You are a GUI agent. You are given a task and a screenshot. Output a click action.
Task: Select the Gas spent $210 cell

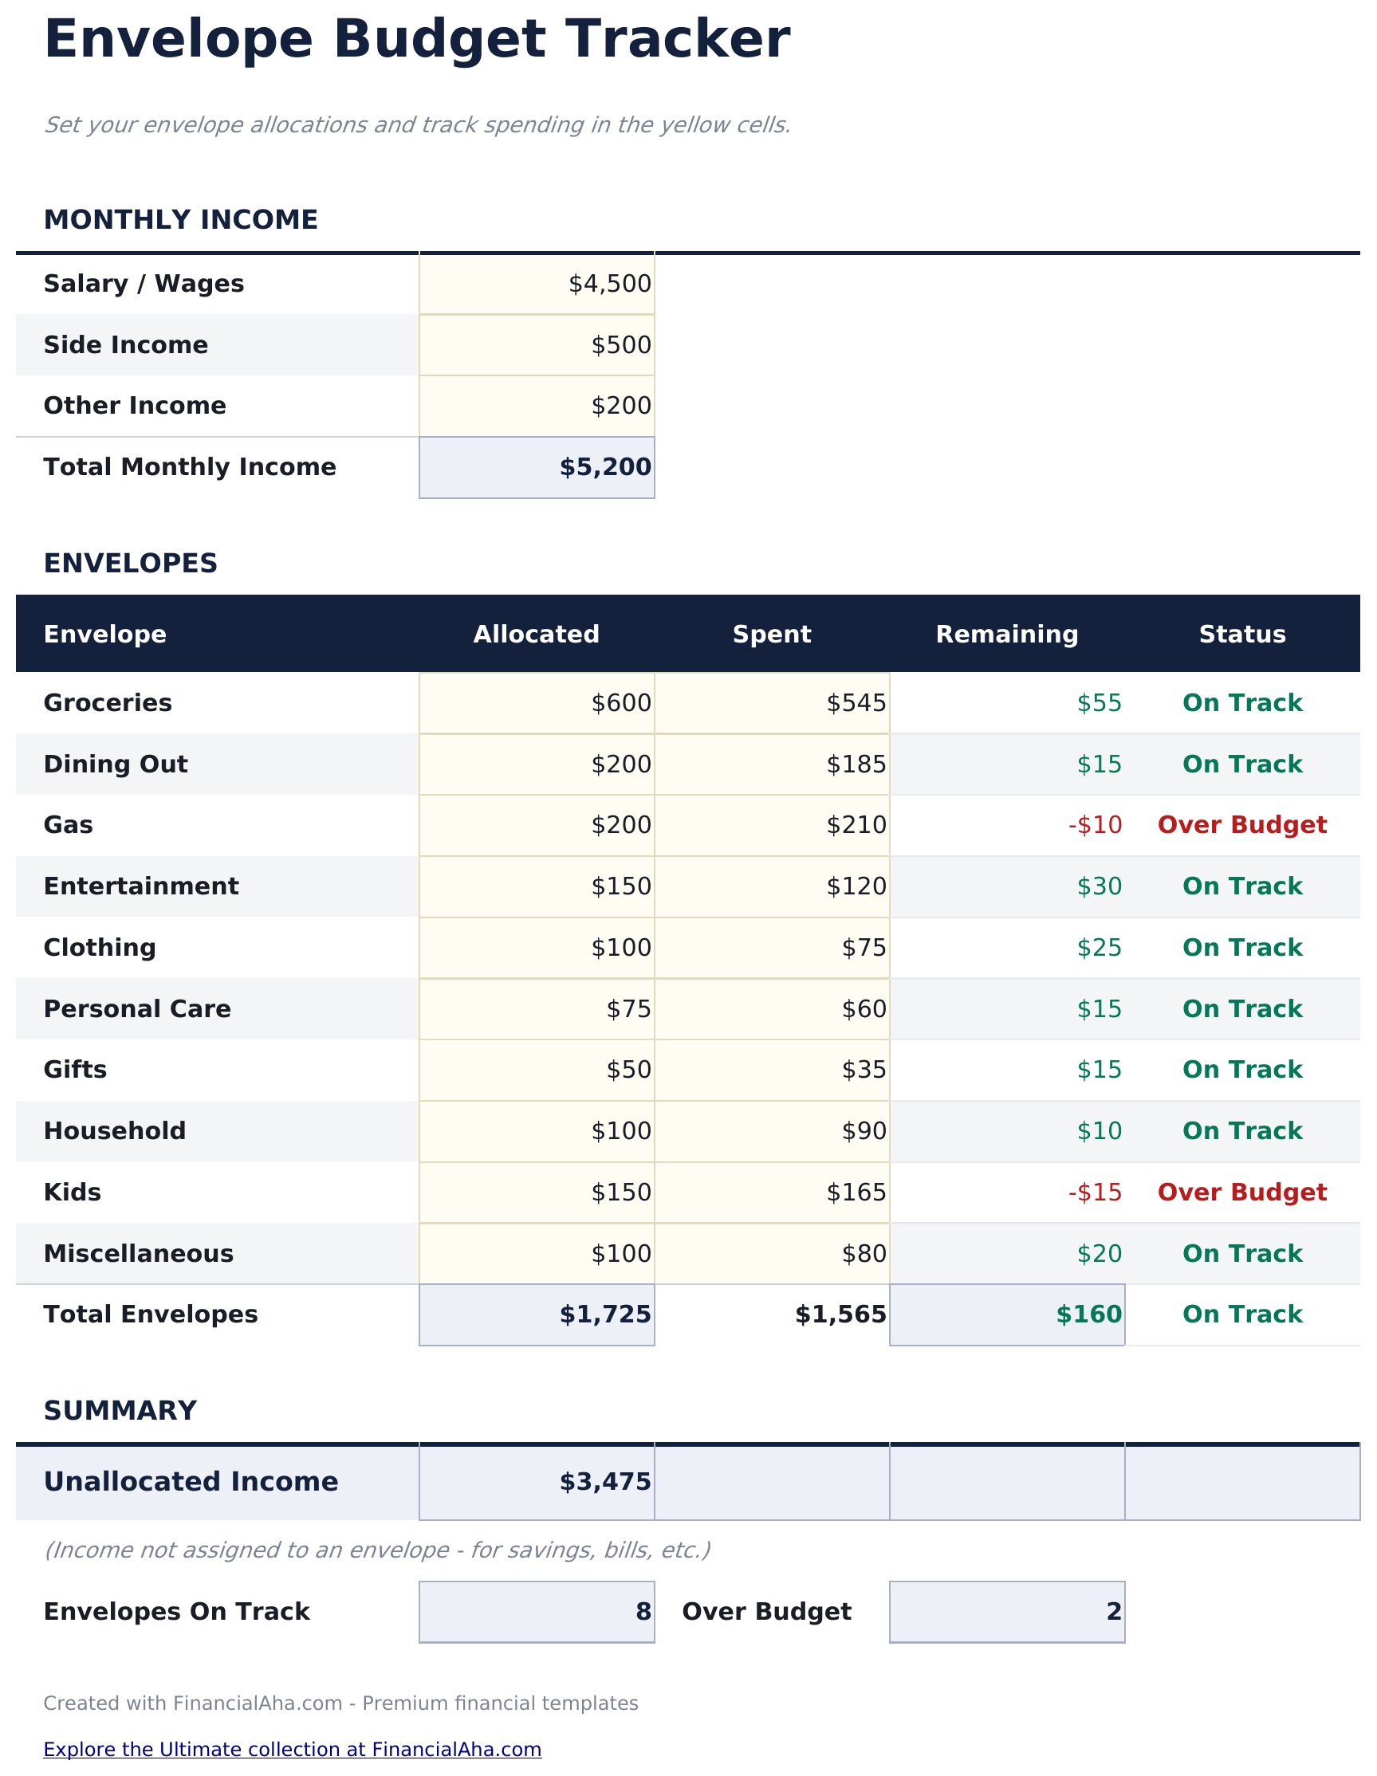point(772,825)
